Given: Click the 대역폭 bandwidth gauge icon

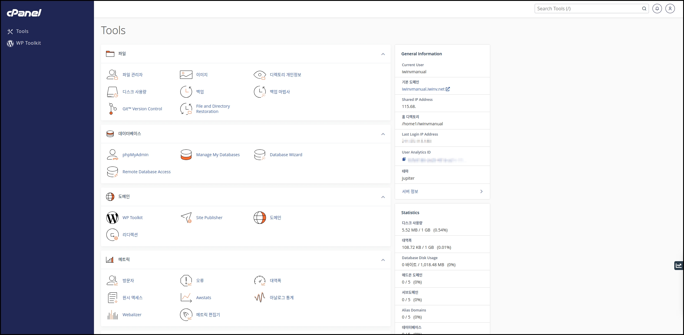Looking at the screenshot, I should click(x=260, y=281).
